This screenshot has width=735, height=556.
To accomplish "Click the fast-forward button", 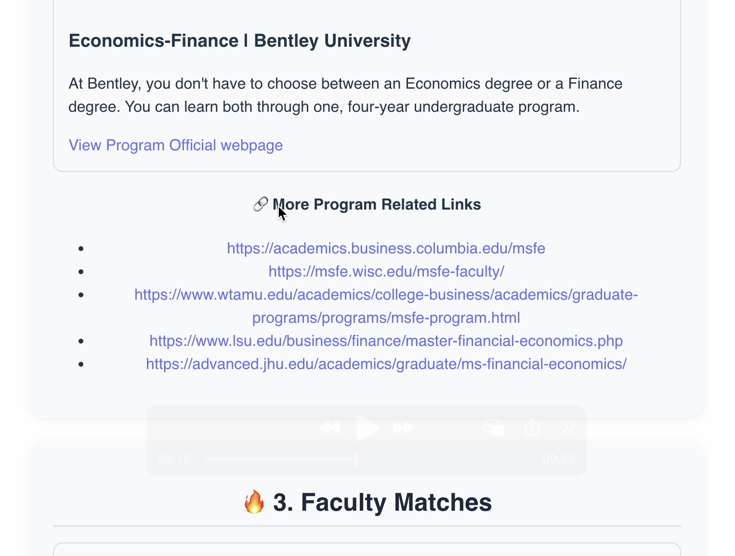I will (x=403, y=427).
